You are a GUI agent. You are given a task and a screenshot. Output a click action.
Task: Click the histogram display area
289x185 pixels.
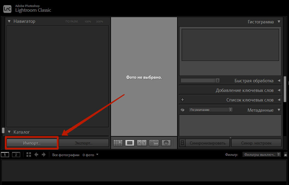pyautogui.click(x=230, y=45)
